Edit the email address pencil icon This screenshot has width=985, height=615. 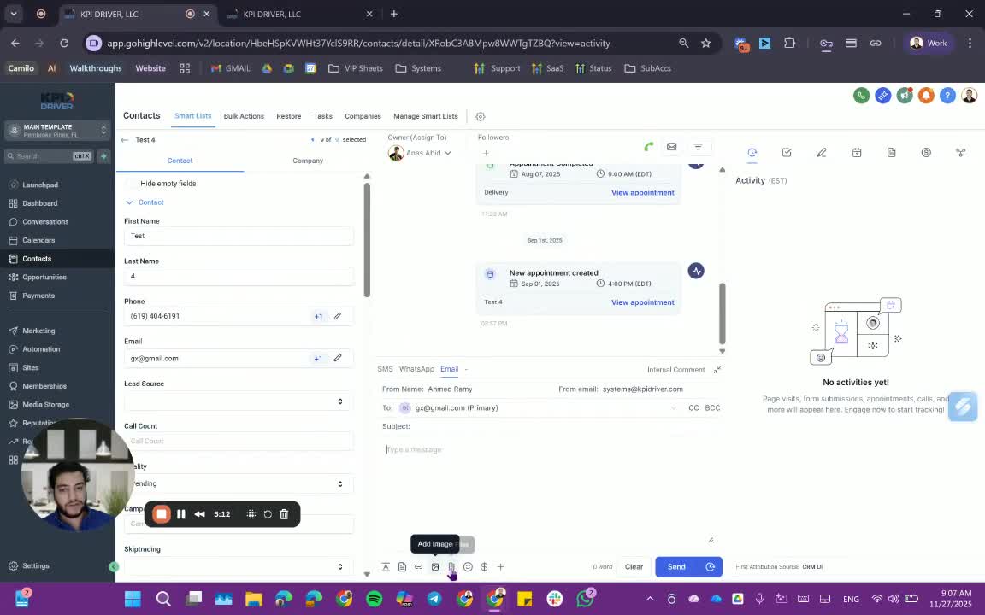coord(338,359)
